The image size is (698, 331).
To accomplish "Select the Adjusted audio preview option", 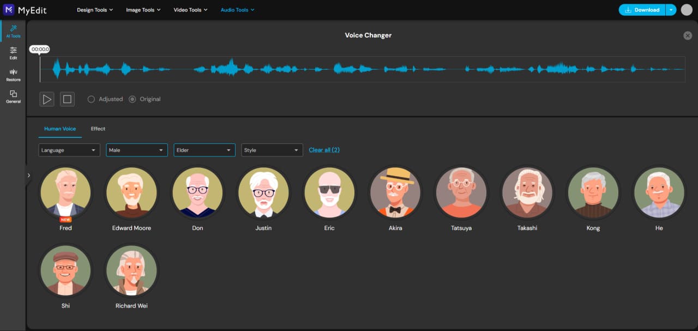I will pos(91,99).
